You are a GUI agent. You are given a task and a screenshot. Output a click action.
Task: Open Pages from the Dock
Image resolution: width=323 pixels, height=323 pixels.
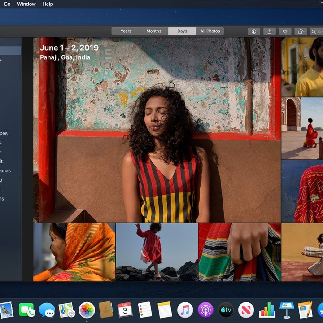(306, 310)
